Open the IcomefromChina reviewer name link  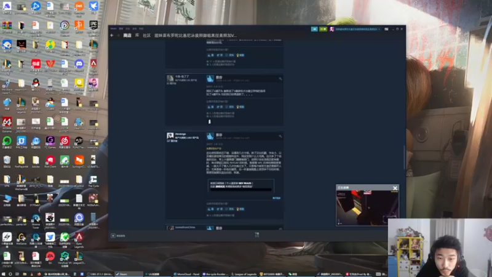click(185, 227)
